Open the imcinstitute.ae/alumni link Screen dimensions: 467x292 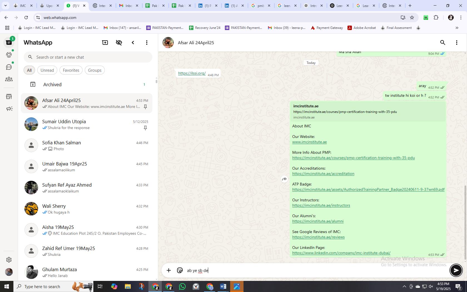(x=318, y=221)
